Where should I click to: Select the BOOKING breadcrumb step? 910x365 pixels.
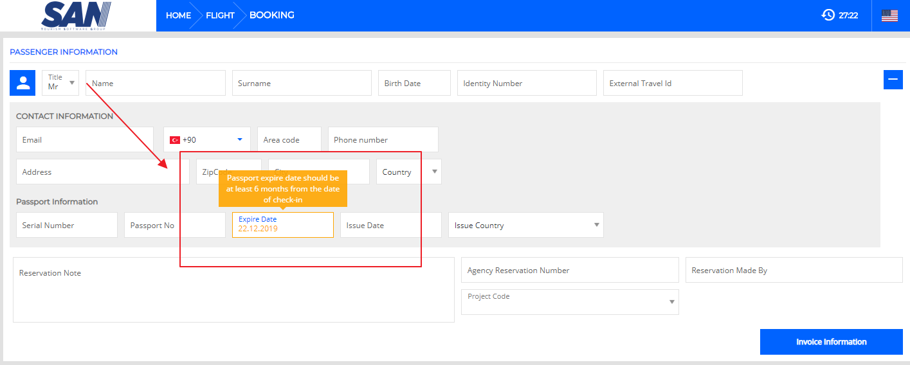[271, 15]
